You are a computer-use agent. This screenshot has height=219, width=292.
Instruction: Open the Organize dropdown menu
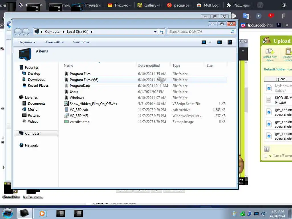pyautogui.click(x=27, y=42)
